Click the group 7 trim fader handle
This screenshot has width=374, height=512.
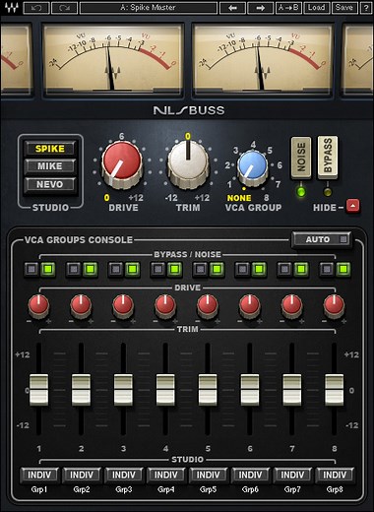[292, 390]
